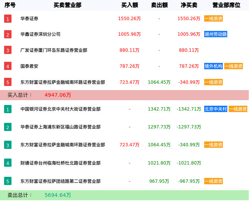Click the green rank 1 badge for 中国银河证券

tap(8, 109)
